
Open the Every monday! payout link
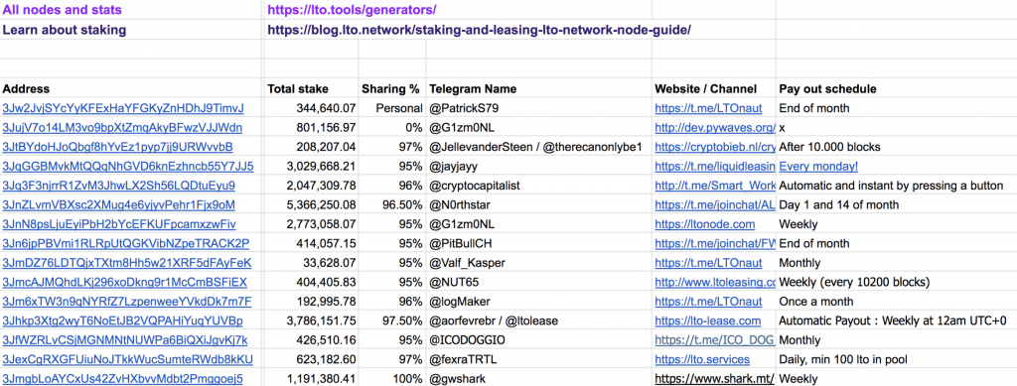818,167
